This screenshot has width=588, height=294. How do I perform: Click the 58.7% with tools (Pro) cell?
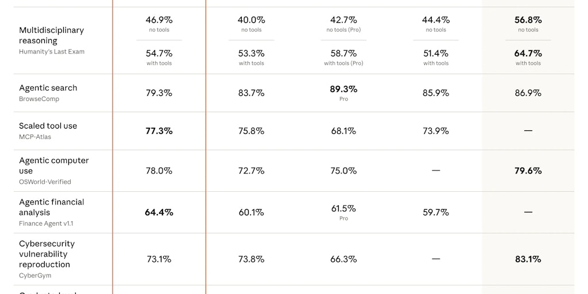343,53
